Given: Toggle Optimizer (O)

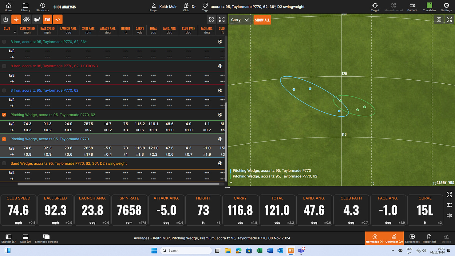Looking at the screenshot, I should (x=394, y=238).
